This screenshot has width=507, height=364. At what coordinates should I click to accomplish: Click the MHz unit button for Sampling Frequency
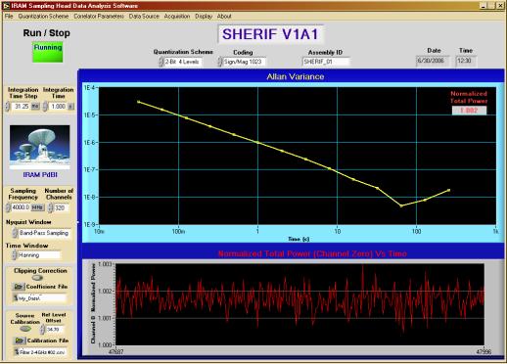[37, 207]
